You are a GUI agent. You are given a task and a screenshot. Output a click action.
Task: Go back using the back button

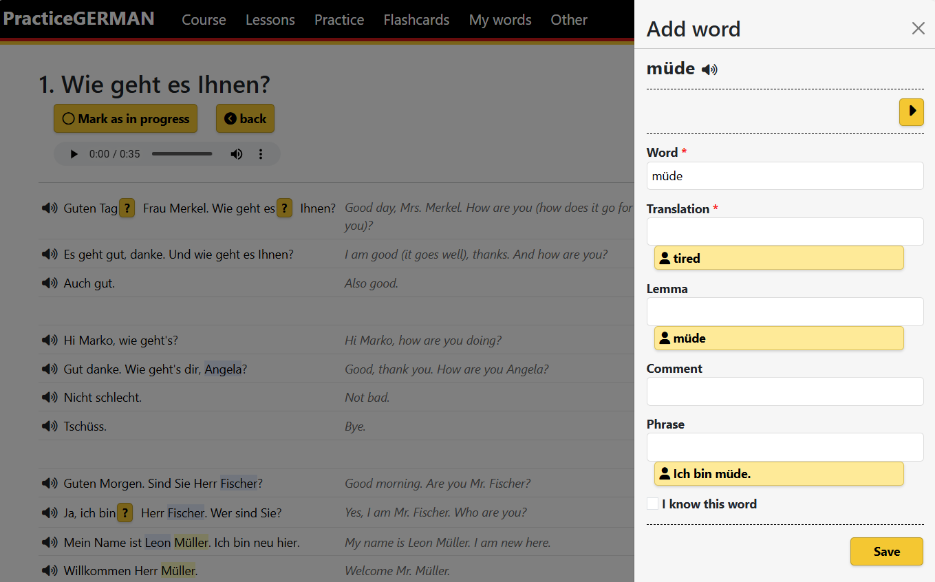click(x=245, y=119)
